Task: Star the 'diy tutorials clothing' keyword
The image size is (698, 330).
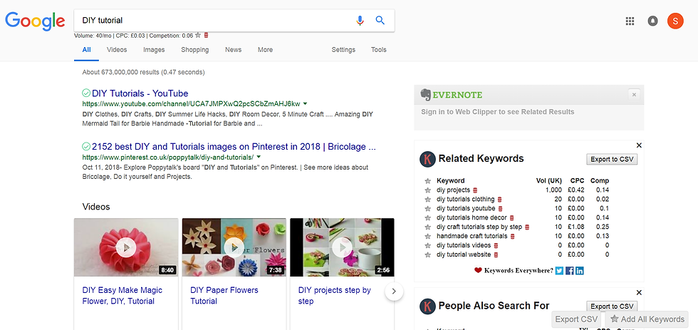Action: click(428, 200)
